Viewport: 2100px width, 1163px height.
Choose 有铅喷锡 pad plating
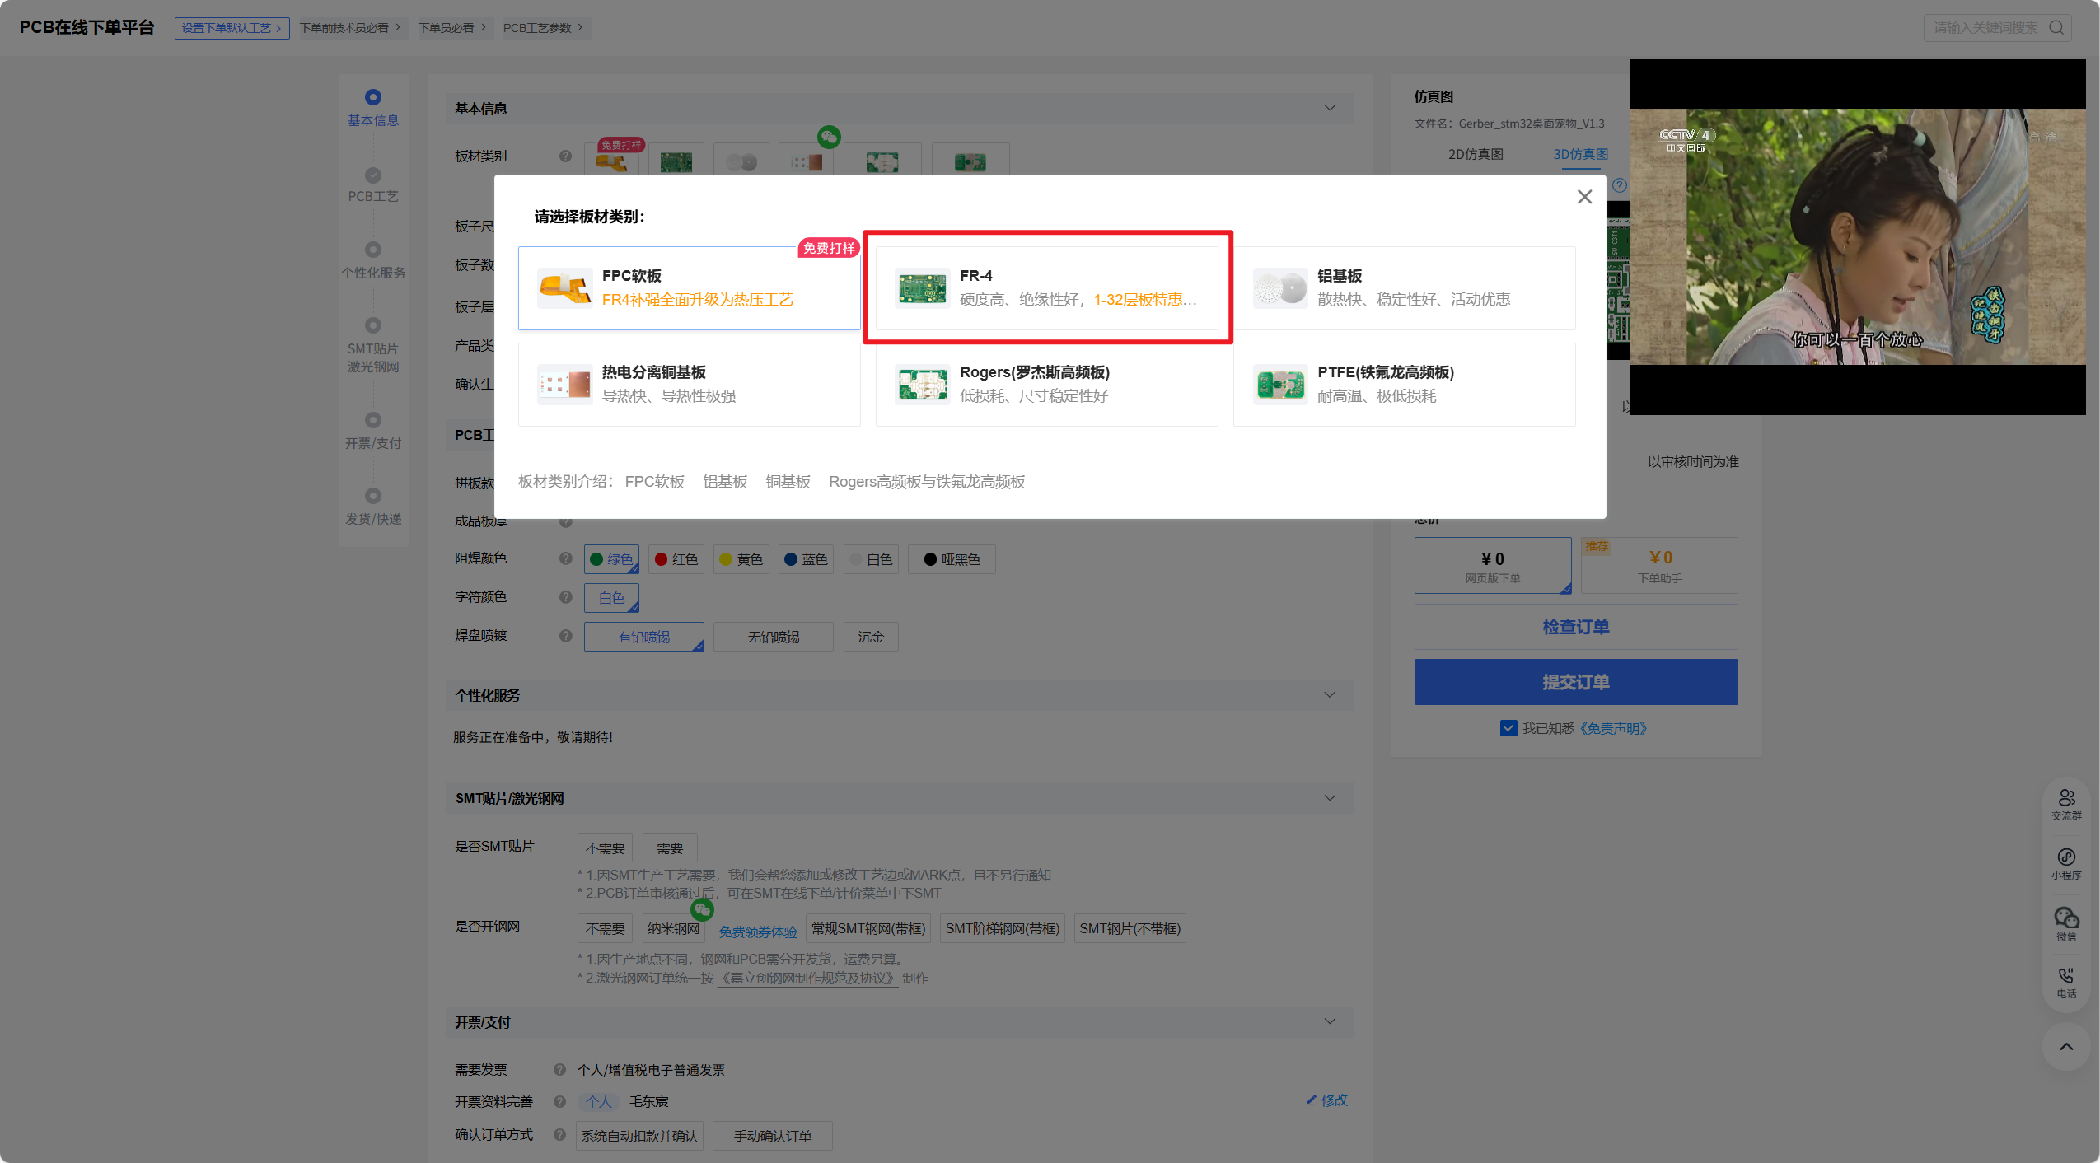point(644,637)
